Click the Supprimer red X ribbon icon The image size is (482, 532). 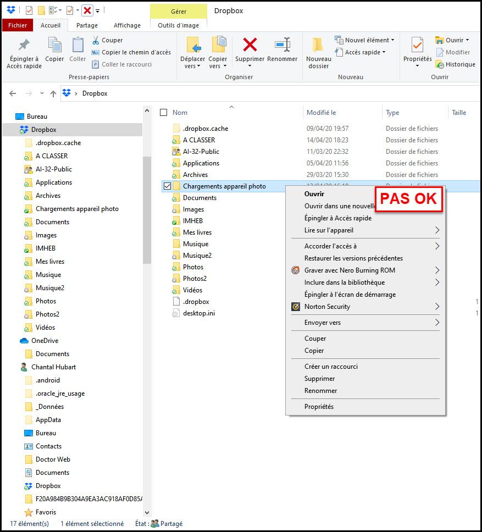[x=250, y=45]
